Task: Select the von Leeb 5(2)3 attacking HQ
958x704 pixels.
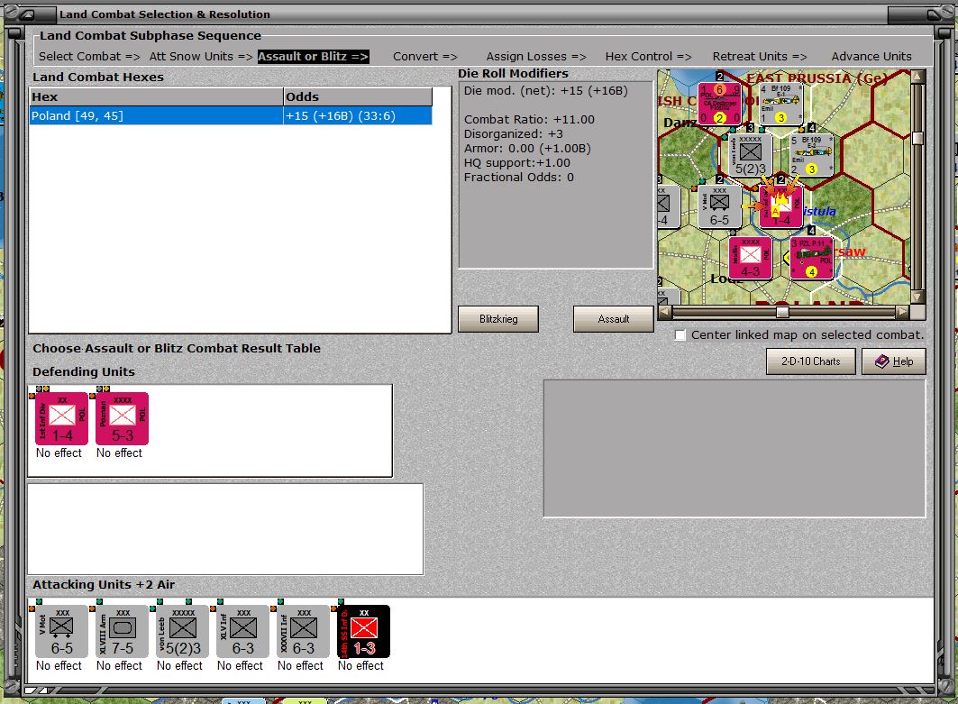Action: point(182,631)
